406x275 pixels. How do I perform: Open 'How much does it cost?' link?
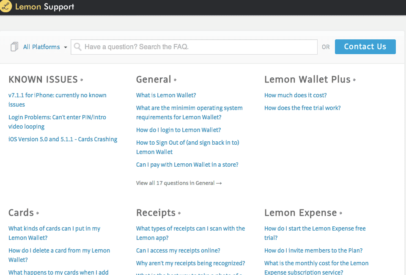pyautogui.click(x=295, y=95)
